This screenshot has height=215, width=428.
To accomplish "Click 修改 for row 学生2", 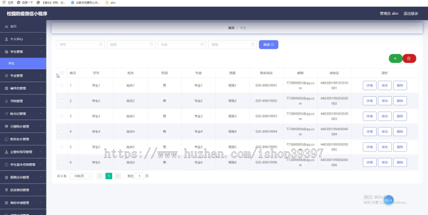I will (x=385, y=101).
